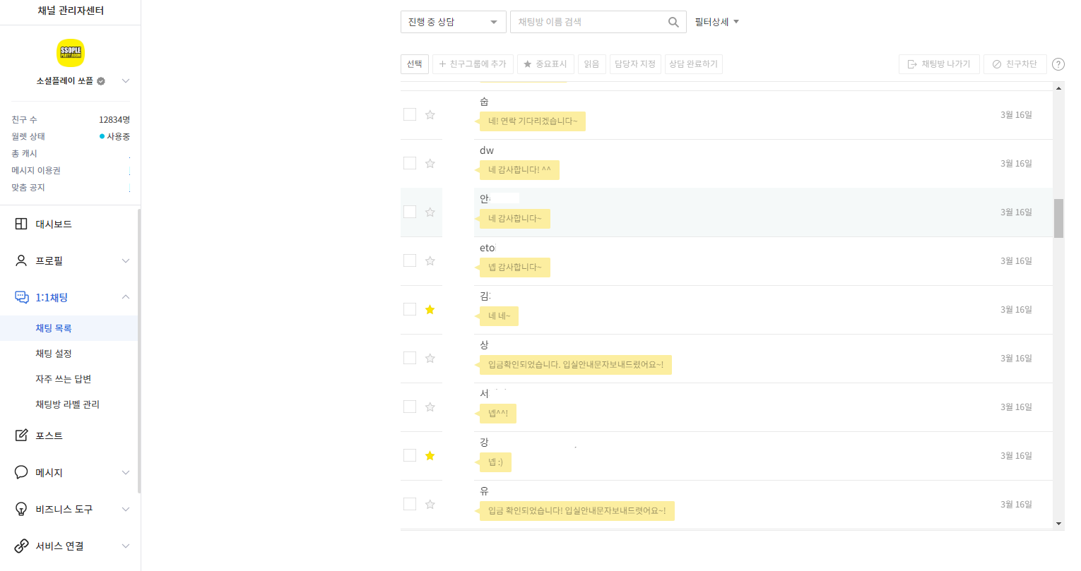Click the 상담 완료하기 button

tap(694, 64)
